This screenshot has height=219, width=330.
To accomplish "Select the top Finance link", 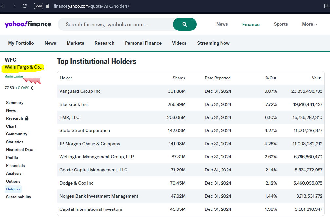I will click(251, 25).
